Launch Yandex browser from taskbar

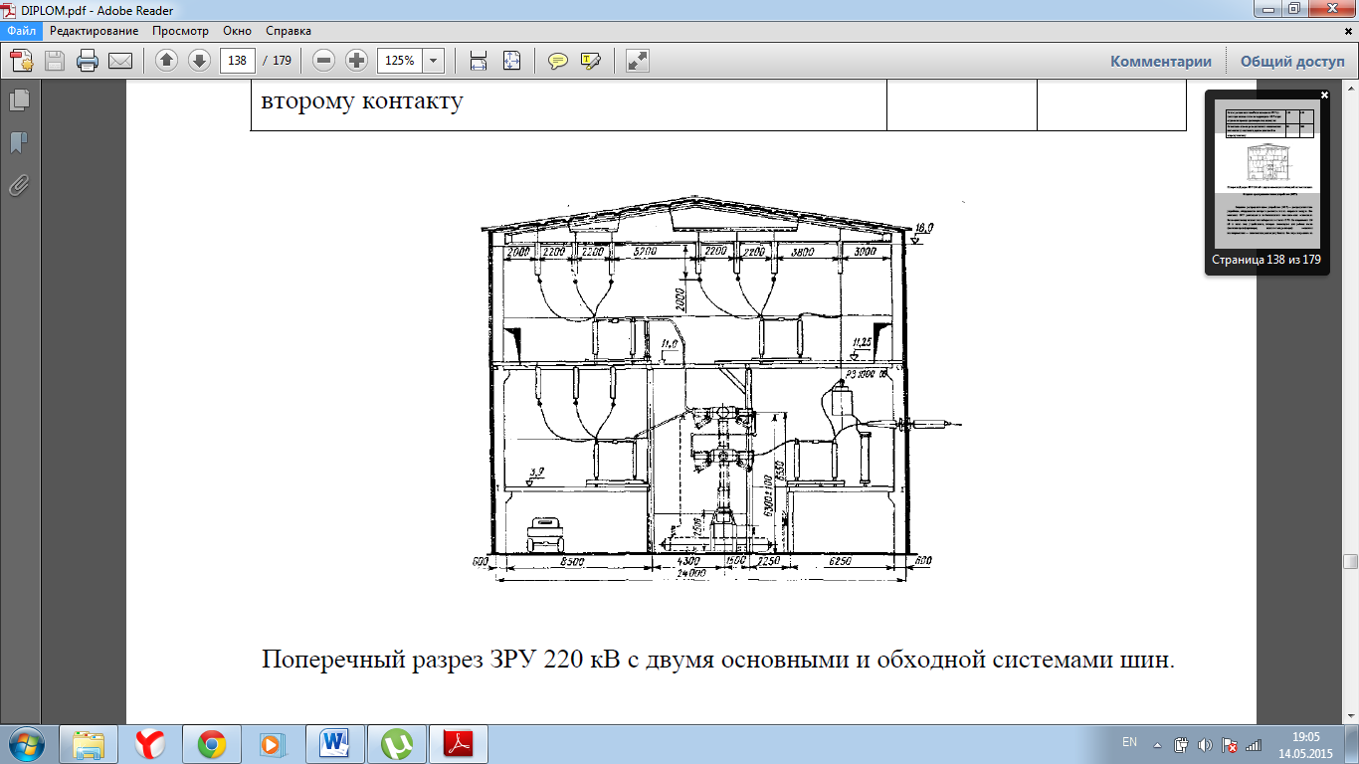151,744
